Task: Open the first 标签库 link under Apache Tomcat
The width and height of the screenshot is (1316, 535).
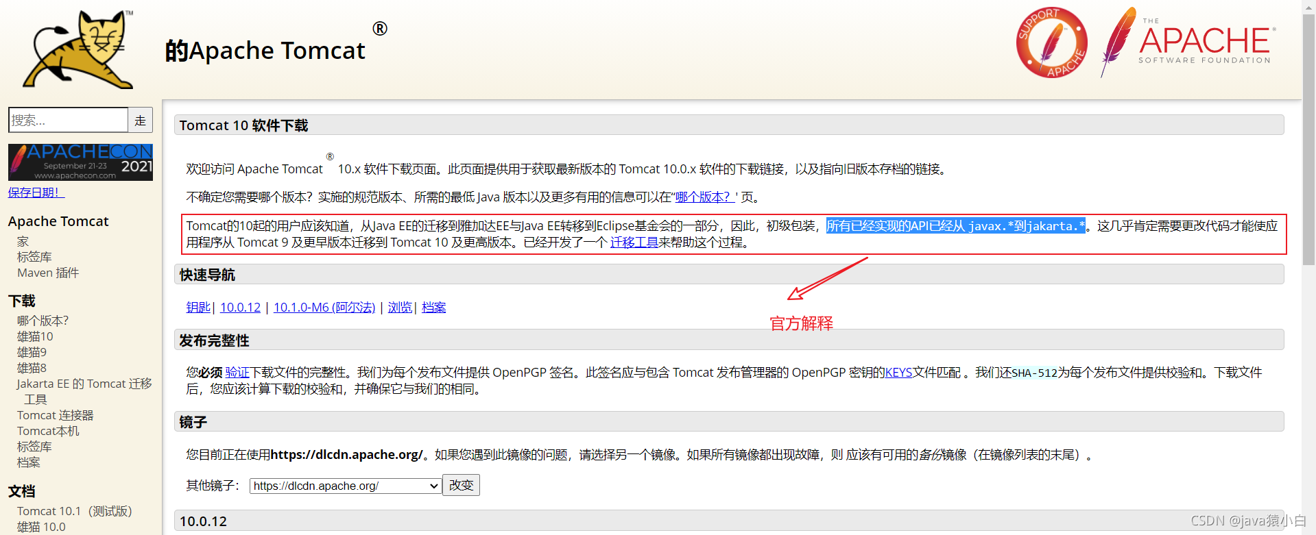Action: tap(34, 257)
